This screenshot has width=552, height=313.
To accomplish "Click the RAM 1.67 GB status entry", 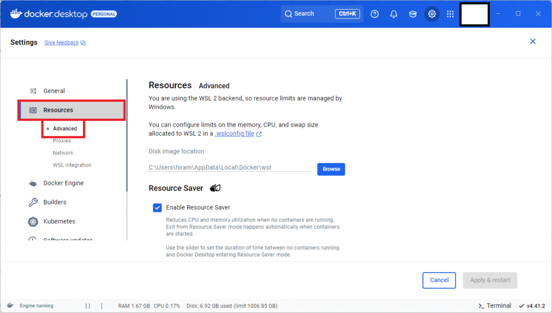I will (x=134, y=306).
